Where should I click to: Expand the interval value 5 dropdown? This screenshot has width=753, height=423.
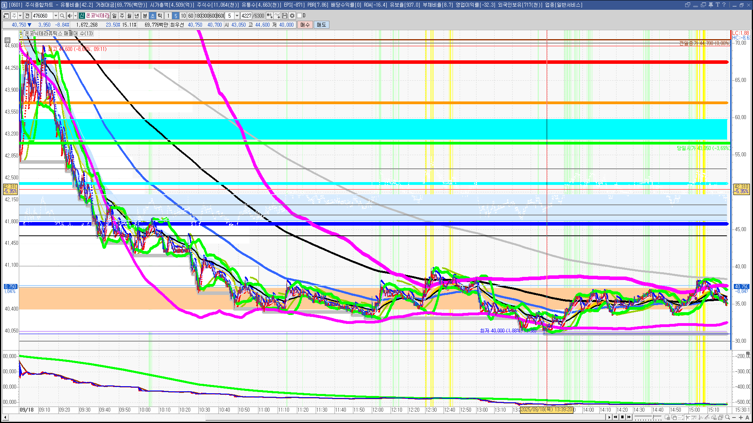click(237, 16)
